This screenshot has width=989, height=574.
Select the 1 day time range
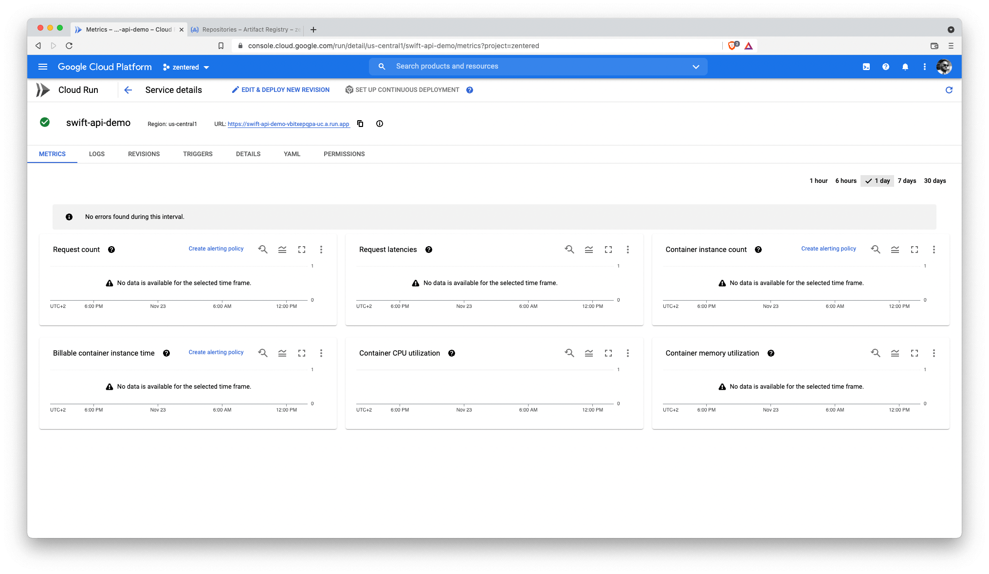click(878, 181)
